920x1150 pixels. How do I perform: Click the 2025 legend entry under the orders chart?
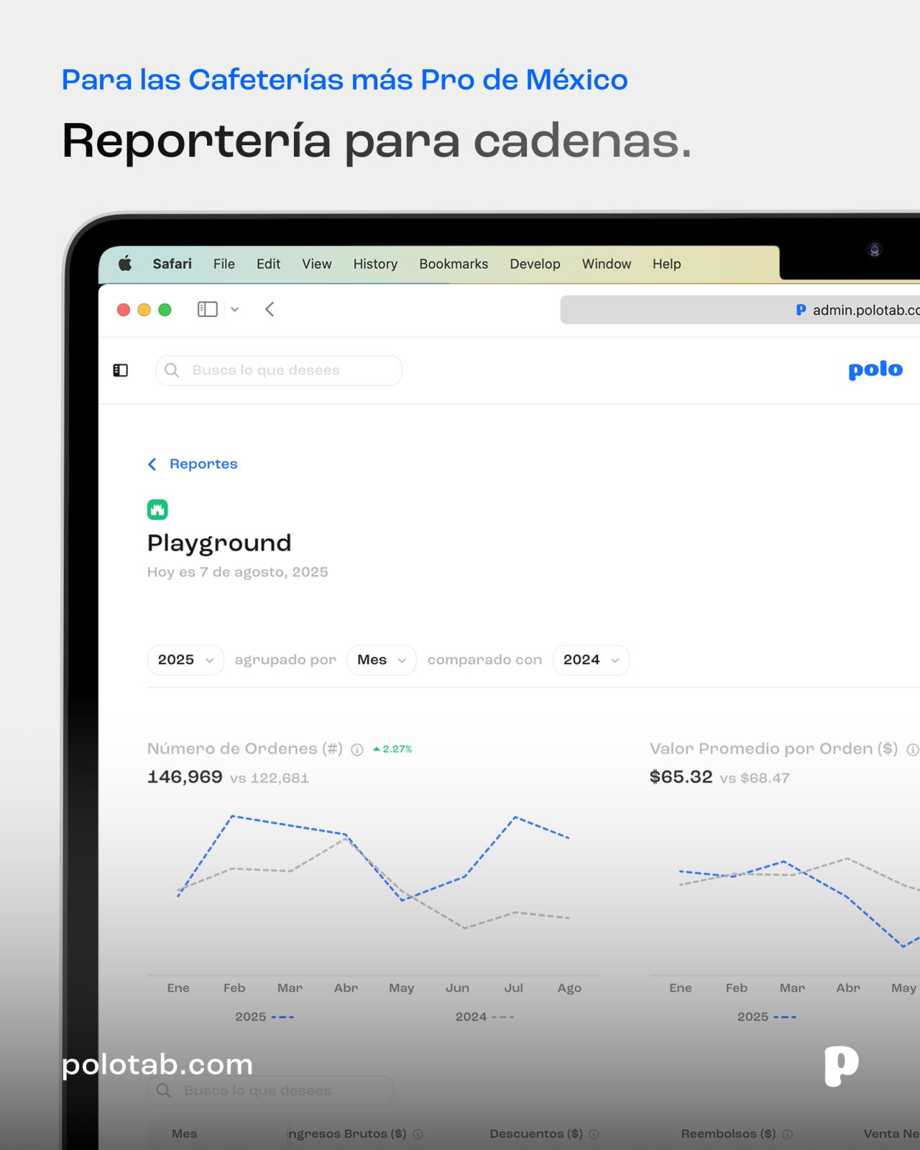coord(264,1017)
